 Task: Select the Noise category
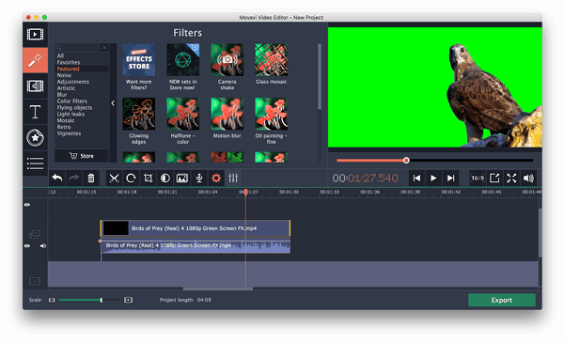pyautogui.click(x=64, y=75)
